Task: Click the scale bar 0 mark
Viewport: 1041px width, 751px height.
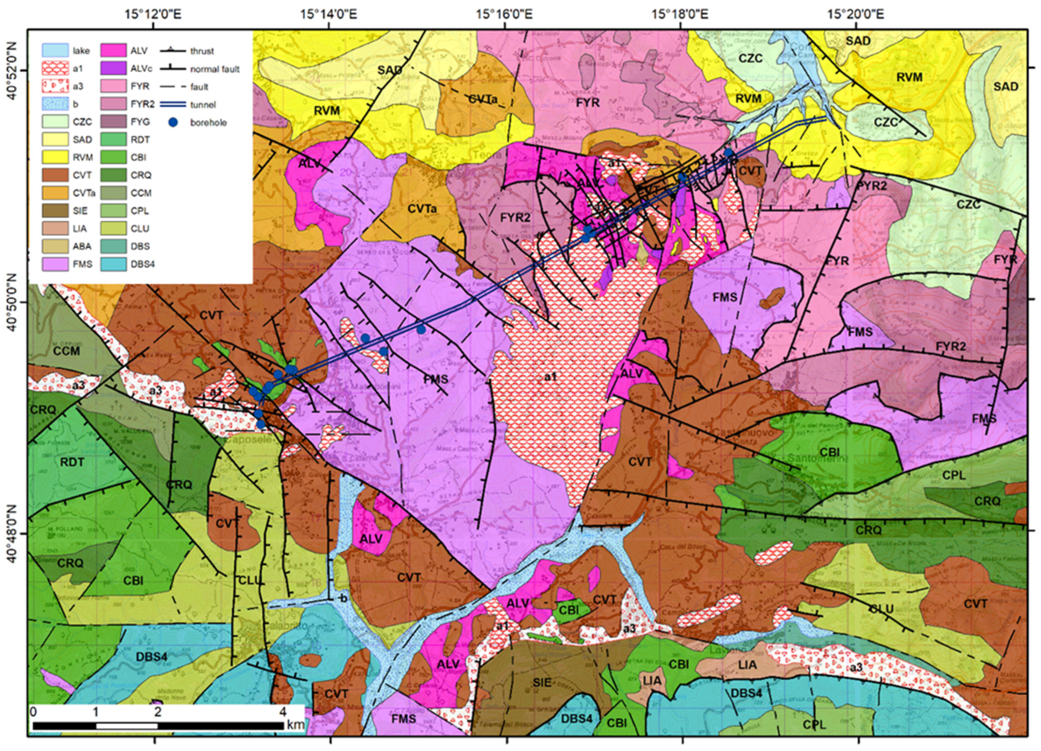Action: [x=33, y=712]
